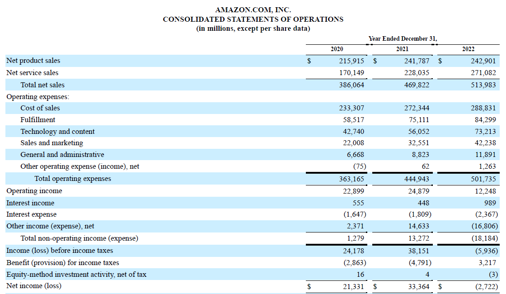This screenshot has height=294, width=506.
Task: Click general and administrative value 8,823
Action: click(421, 155)
